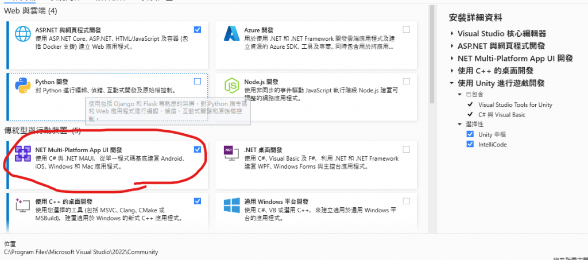588x260 pixels.
Task: Collapse 使用 Unity 進行遊戲開發 details
Action: (x=452, y=83)
